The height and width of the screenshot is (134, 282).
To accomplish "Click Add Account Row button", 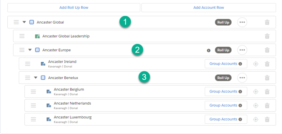I will pyautogui.click(x=209, y=8).
